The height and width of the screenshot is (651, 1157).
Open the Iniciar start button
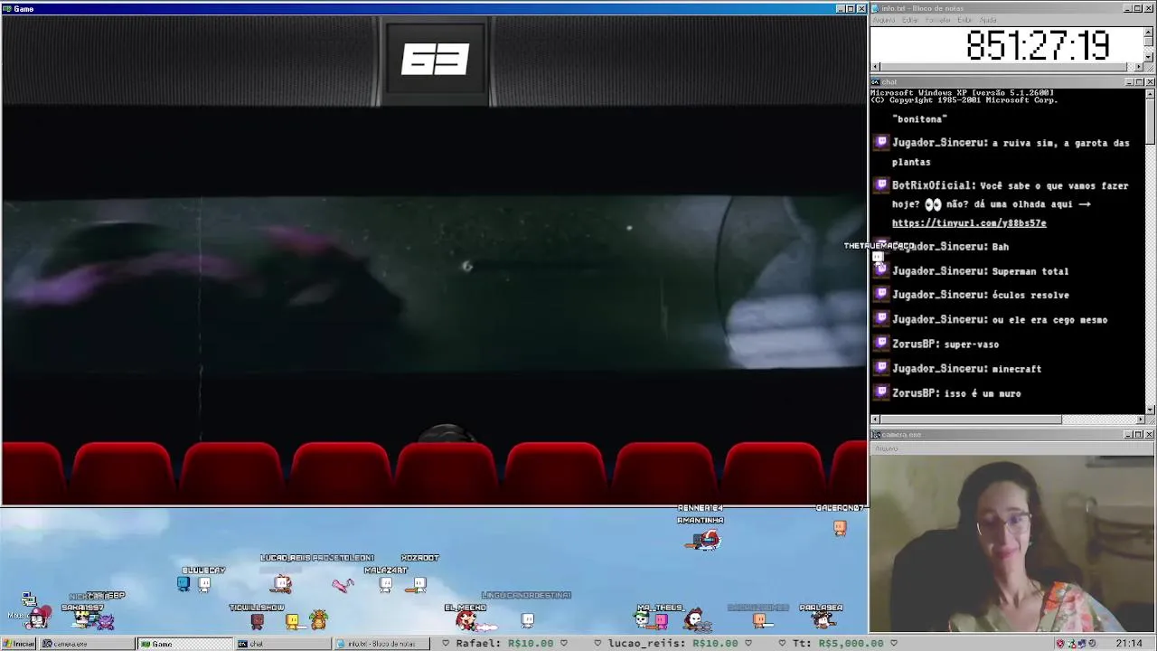click(x=18, y=644)
